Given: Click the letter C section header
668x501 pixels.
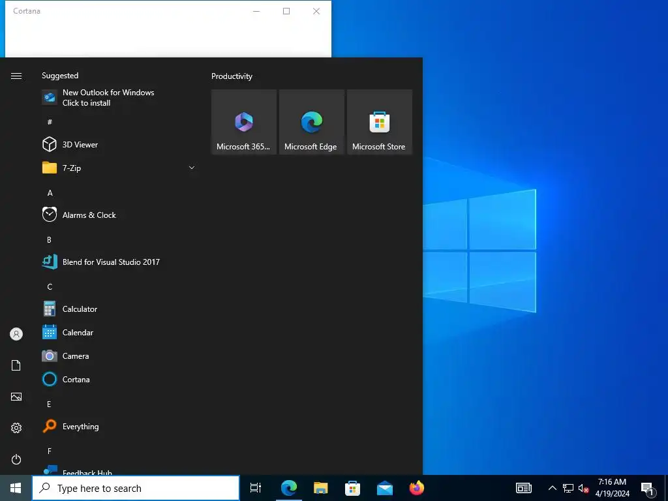Looking at the screenshot, I should coord(50,287).
